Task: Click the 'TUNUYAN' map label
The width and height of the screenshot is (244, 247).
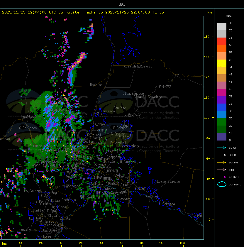Action: pyautogui.click(x=62, y=229)
